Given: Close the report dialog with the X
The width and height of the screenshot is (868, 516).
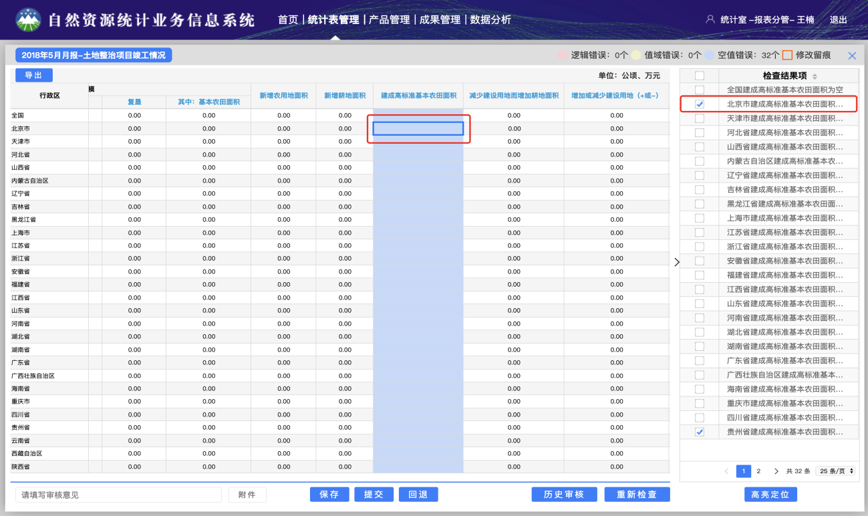Looking at the screenshot, I should point(852,55).
